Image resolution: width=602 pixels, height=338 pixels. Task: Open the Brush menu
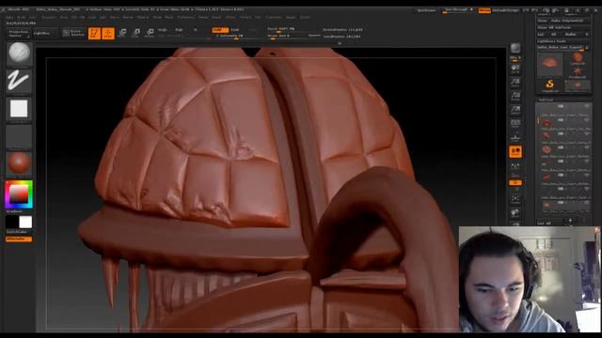coord(21,17)
